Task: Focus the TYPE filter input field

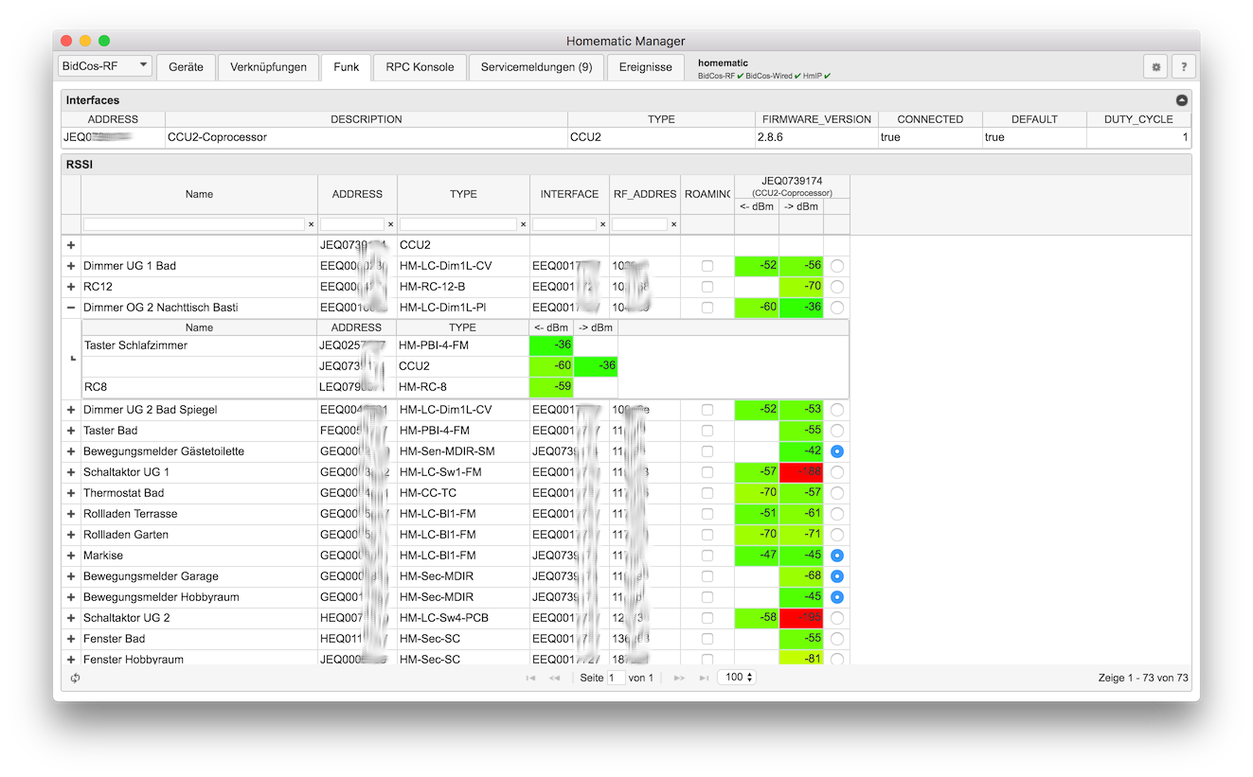Action: pos(458,225)
